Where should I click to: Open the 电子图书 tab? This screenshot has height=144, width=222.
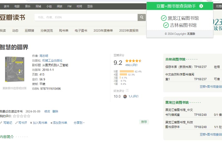coord(81,30)
